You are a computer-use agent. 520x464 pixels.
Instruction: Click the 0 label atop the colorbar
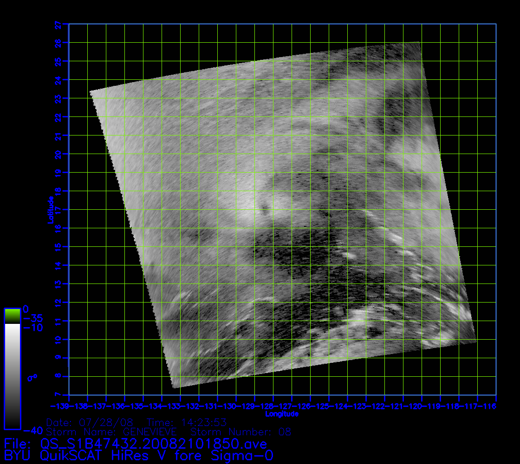click(x=26, y=309)
